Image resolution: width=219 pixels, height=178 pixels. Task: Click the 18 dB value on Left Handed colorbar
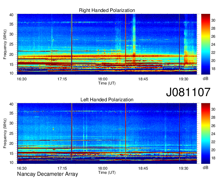(x=213, y=158)
